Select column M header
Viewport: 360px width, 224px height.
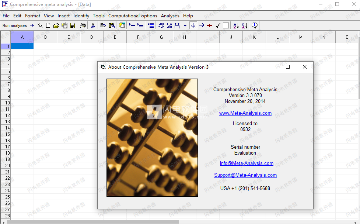pos(301,37)
